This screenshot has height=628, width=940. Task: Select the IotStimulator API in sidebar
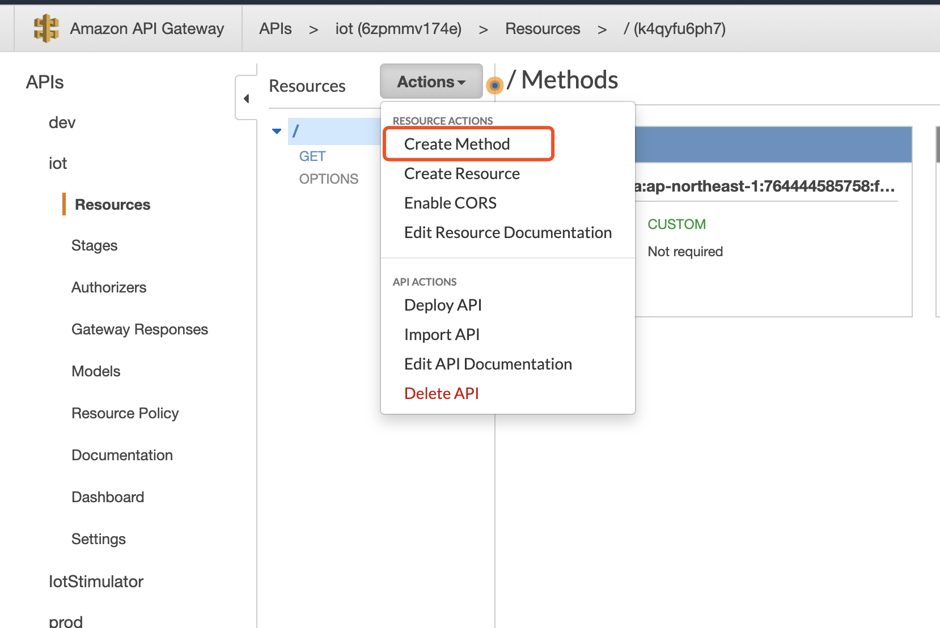coord(96,582)
